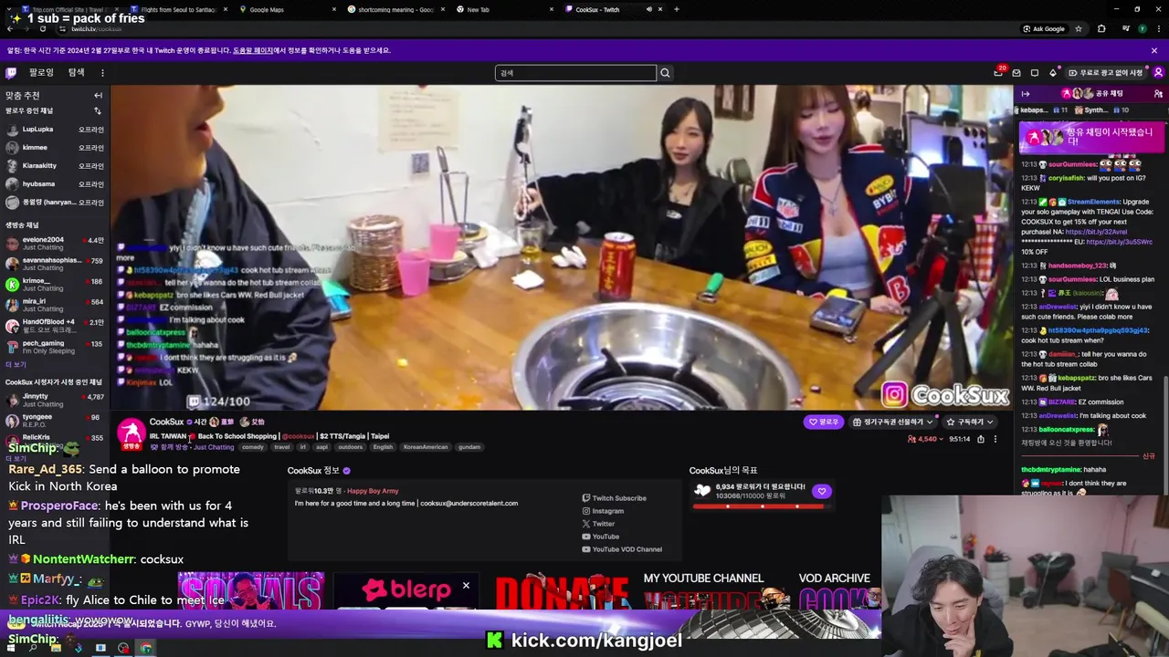
Task: Click the 무료로 광고 없이 시청 button
Action: point(1104,73)
